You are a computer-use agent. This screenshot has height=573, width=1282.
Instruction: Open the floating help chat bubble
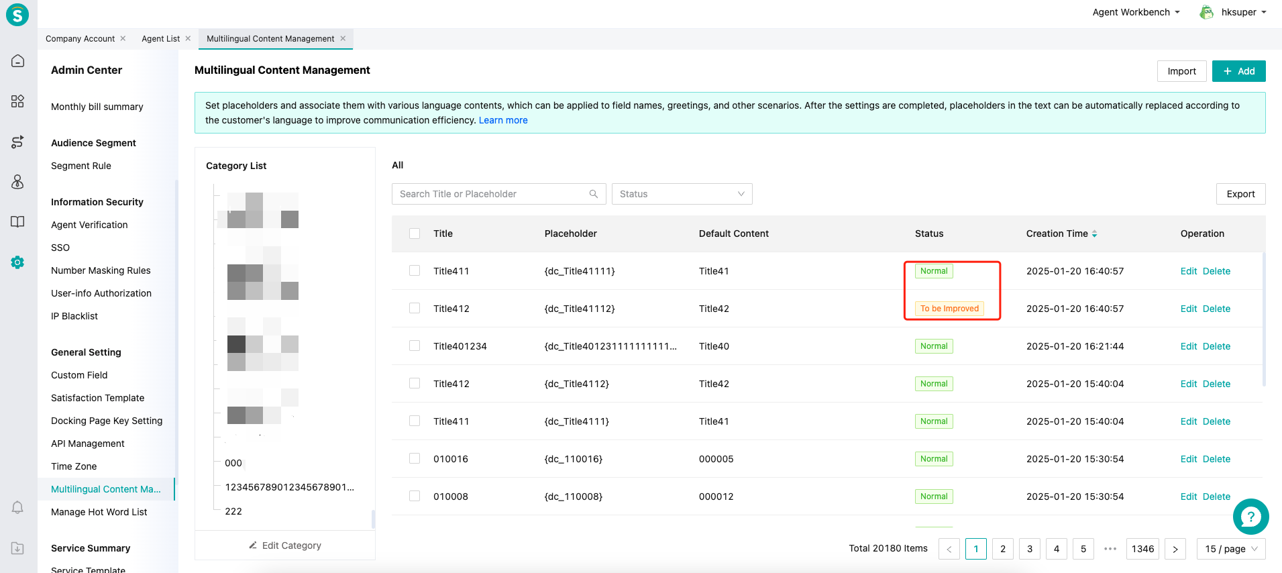[1251, 517]
